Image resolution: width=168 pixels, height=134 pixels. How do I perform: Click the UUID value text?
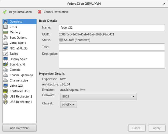click(x=87, y=34)
